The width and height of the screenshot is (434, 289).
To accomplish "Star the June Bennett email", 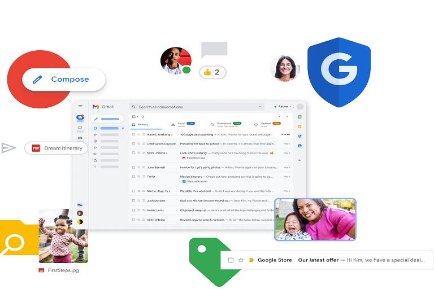I will pos(138,167).
